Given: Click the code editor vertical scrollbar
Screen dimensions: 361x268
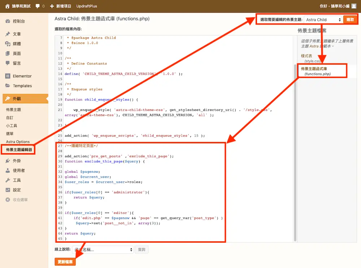Looking at the screenshot, I should pos(295,153).
